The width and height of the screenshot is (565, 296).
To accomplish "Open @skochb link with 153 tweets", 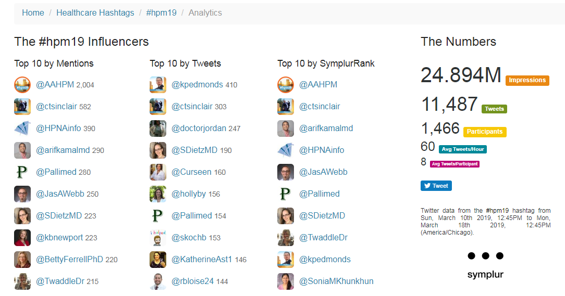I will [x=189, y=237].
